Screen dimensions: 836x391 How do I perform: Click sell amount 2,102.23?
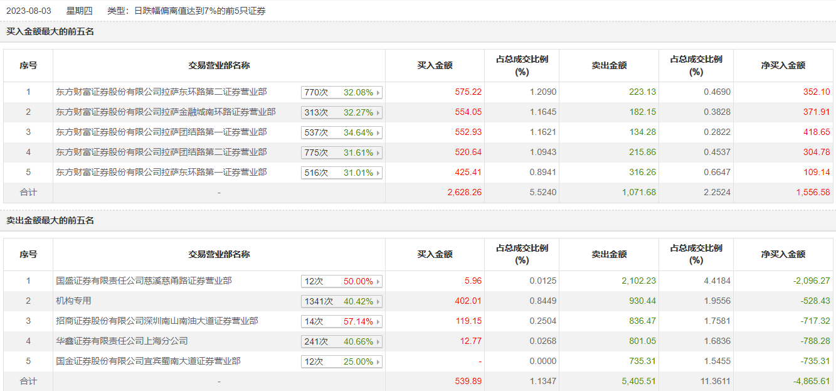(x=638, y=281)
